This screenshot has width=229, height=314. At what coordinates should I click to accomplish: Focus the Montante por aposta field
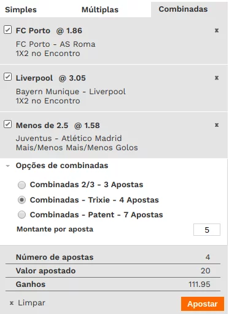point(207,230)
